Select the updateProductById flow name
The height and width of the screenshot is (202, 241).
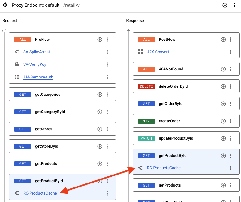coord(176,138)
